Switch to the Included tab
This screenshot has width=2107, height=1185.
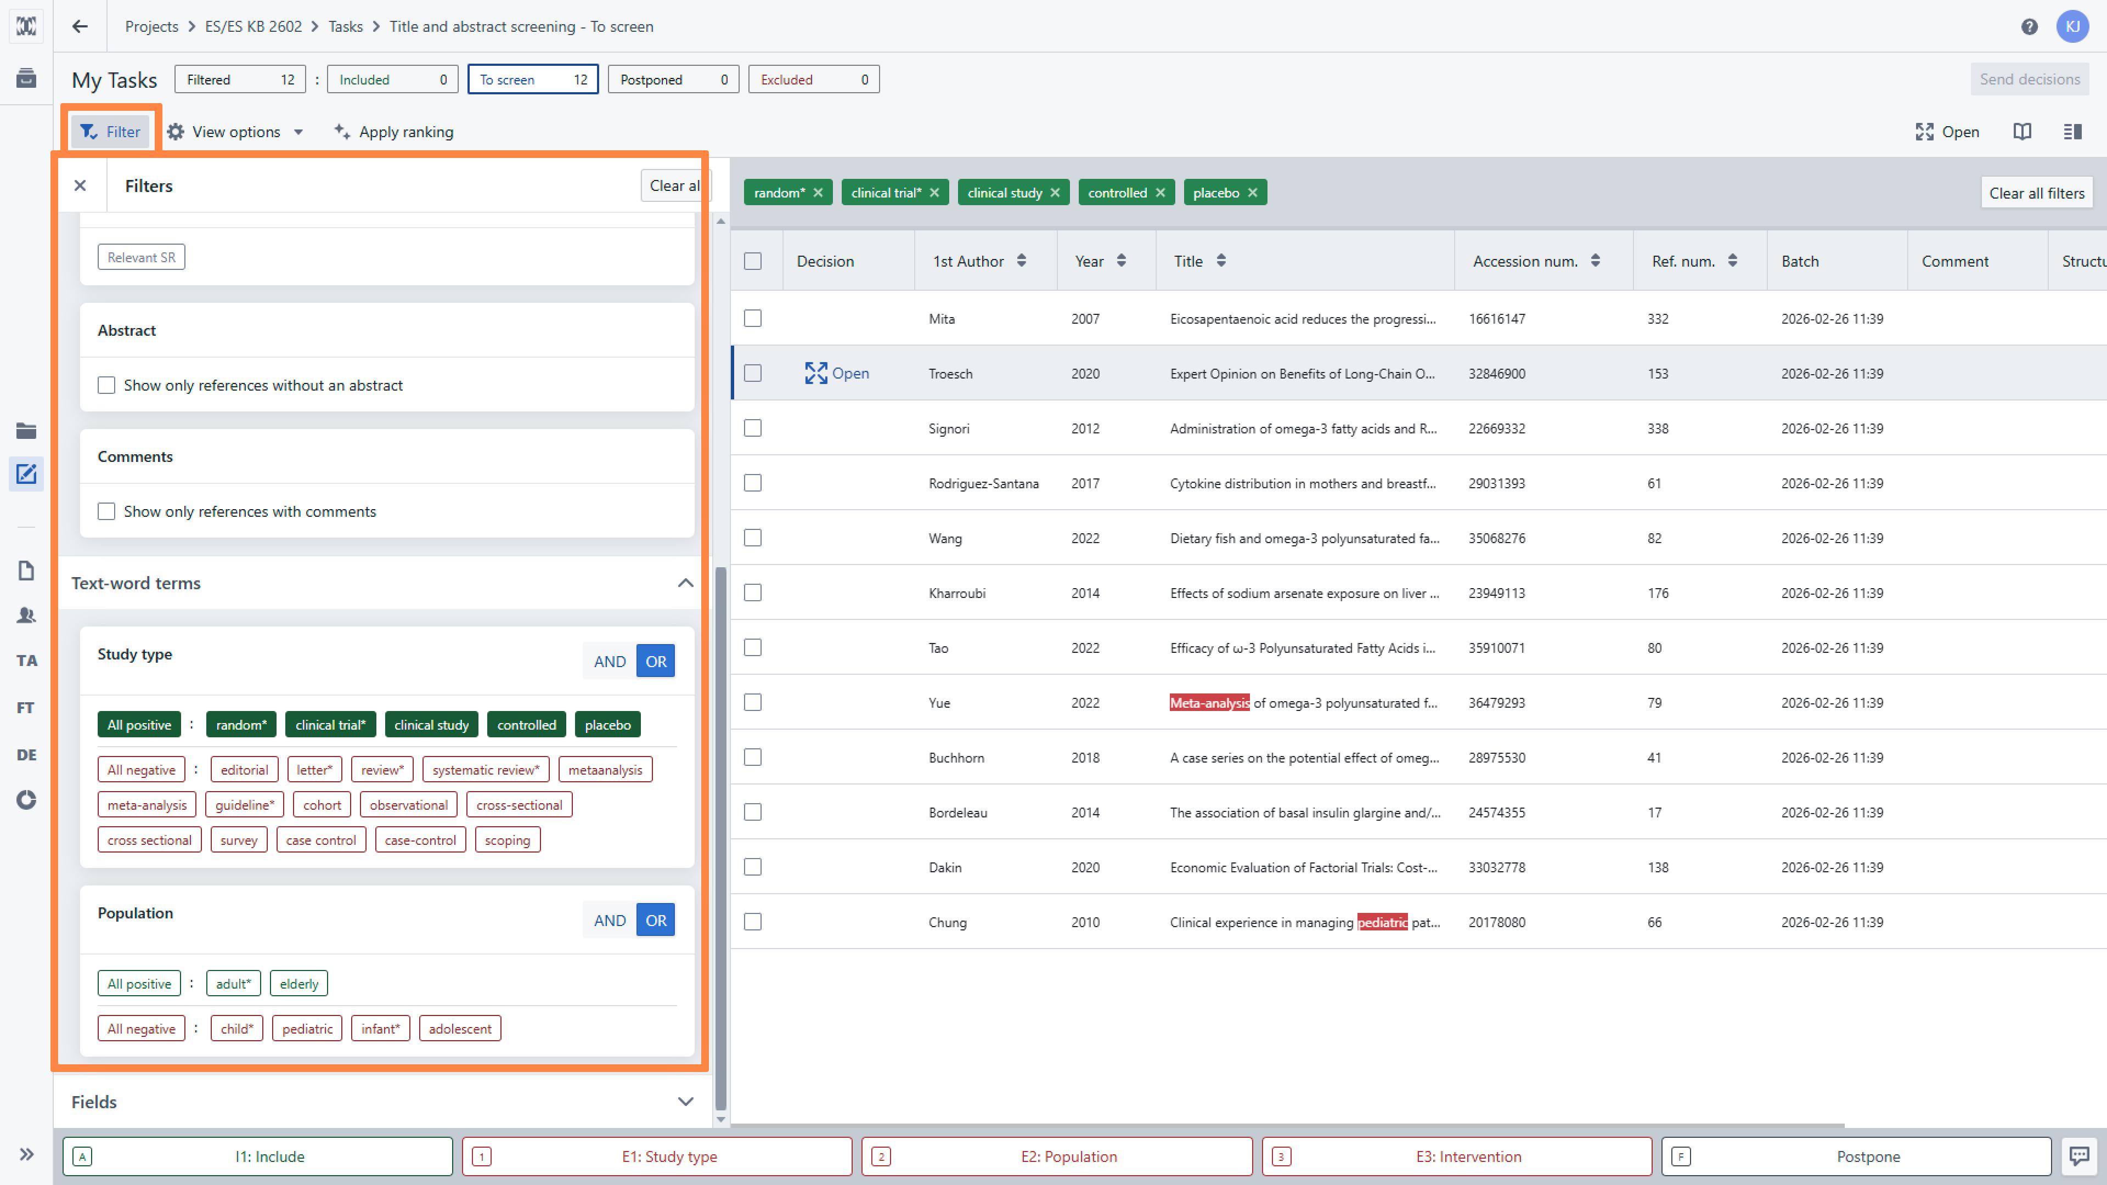[x=393, y=80]
